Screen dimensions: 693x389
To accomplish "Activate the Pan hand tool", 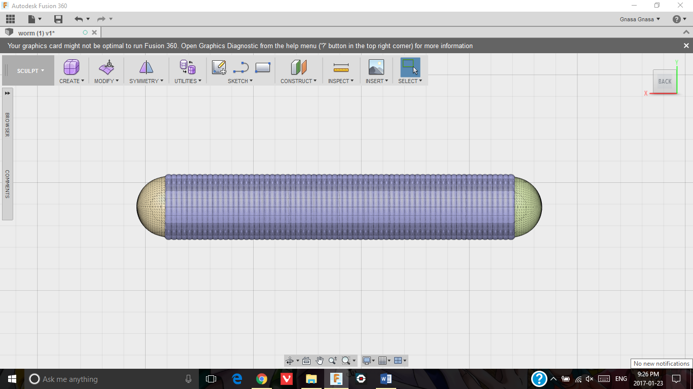I will (320, 361).
